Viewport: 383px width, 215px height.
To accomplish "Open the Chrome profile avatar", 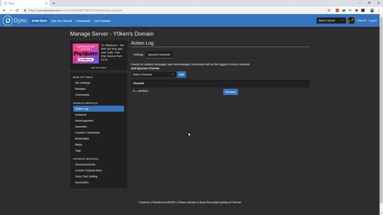I will (x=372, y=11).
